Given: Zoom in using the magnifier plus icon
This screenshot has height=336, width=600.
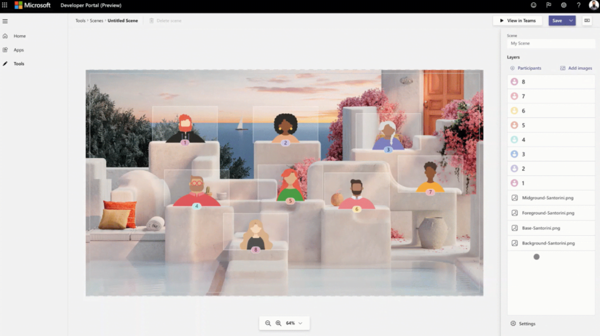Looking at the screenshot, I should (x=278, y=323).
